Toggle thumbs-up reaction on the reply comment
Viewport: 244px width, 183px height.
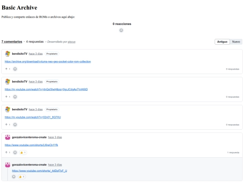[22, 177]
